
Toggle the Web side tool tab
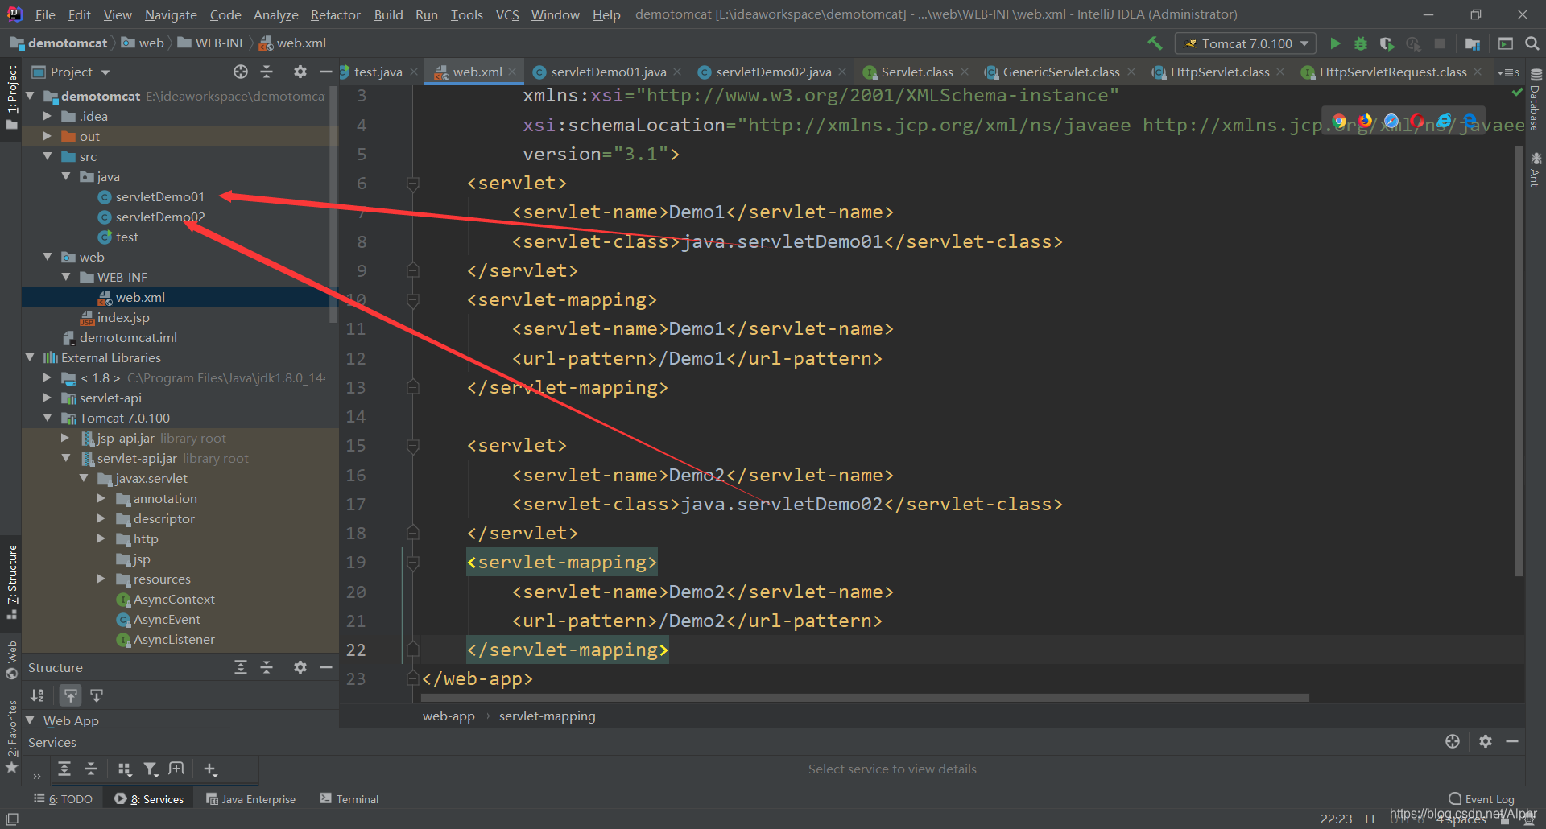click(11, 660)
